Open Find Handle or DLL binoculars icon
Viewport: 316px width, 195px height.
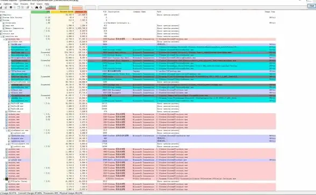point(37,8)
